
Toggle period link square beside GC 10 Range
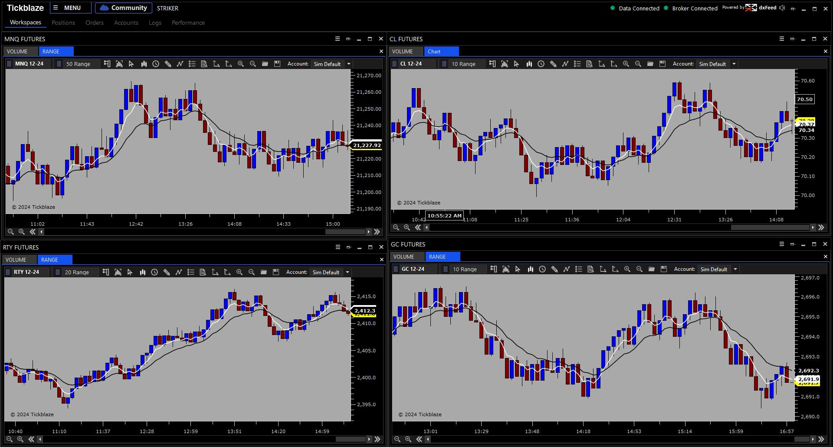(x=446, y=269)
